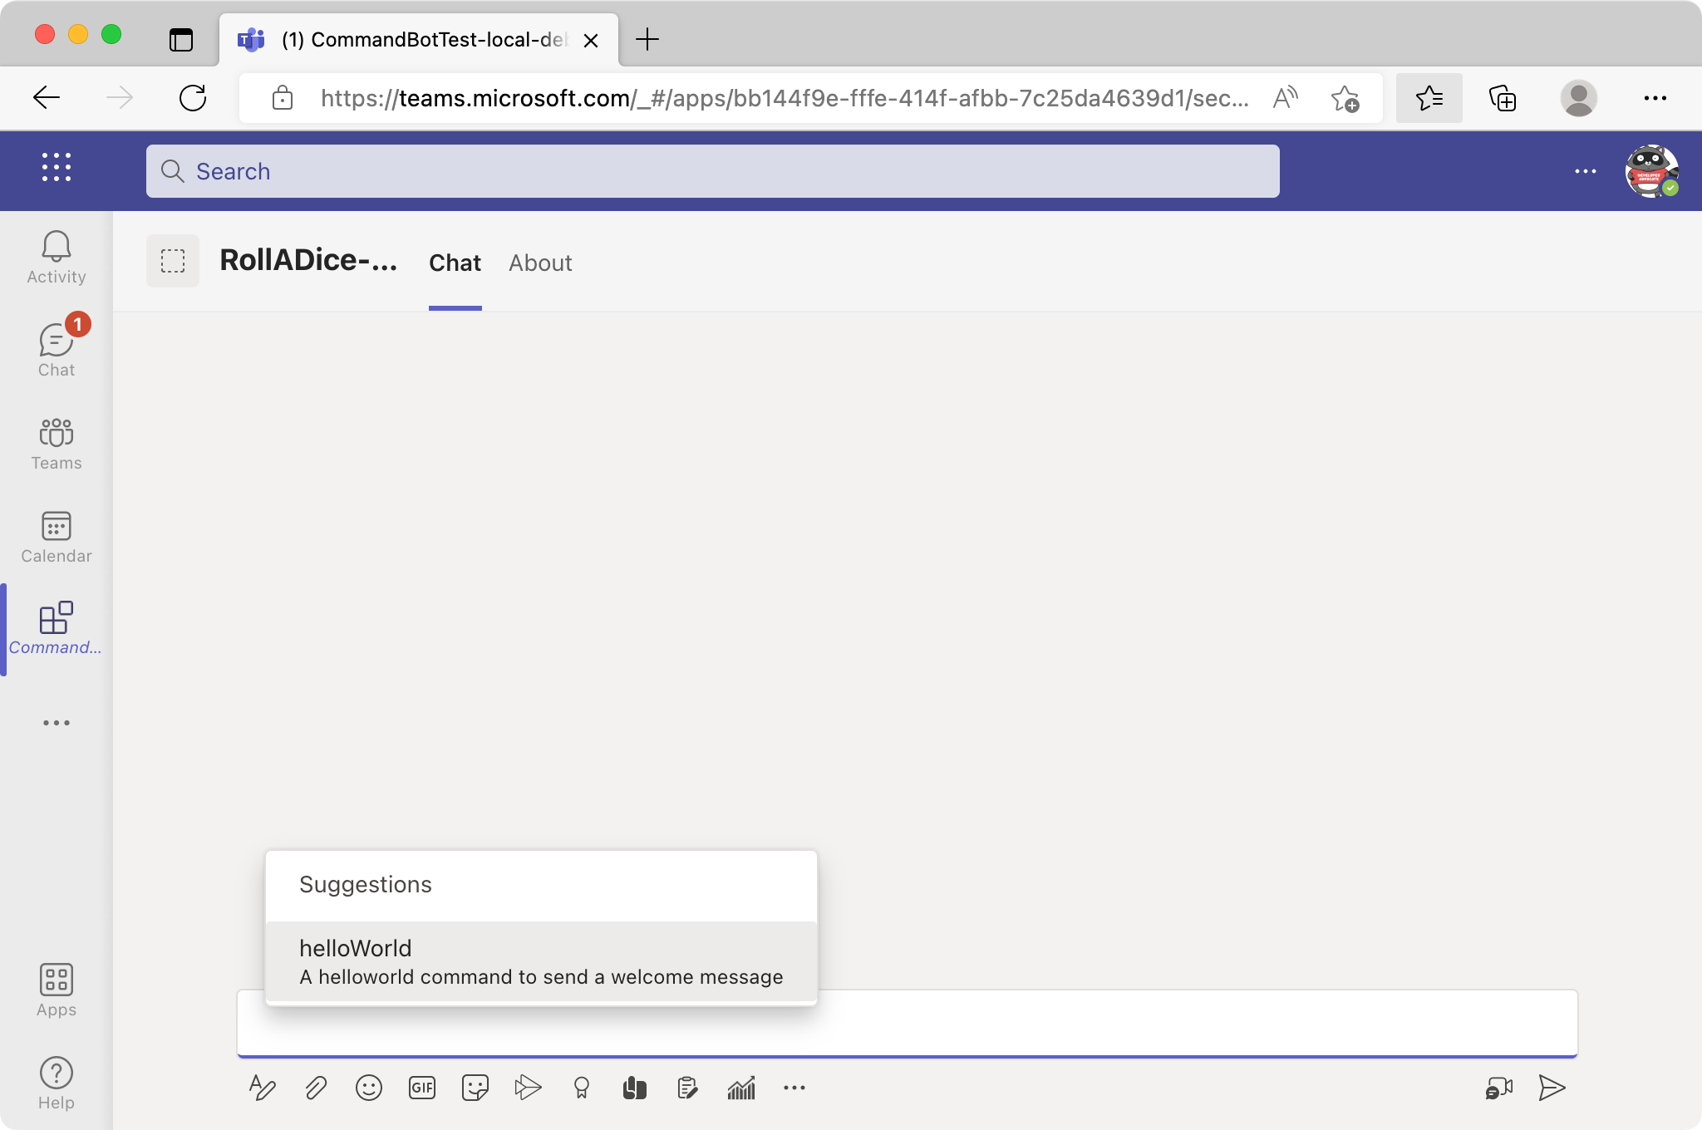Open the Teams app launcher grid
Viewport: 1702px width, 1130px height.
click(57, 168)
